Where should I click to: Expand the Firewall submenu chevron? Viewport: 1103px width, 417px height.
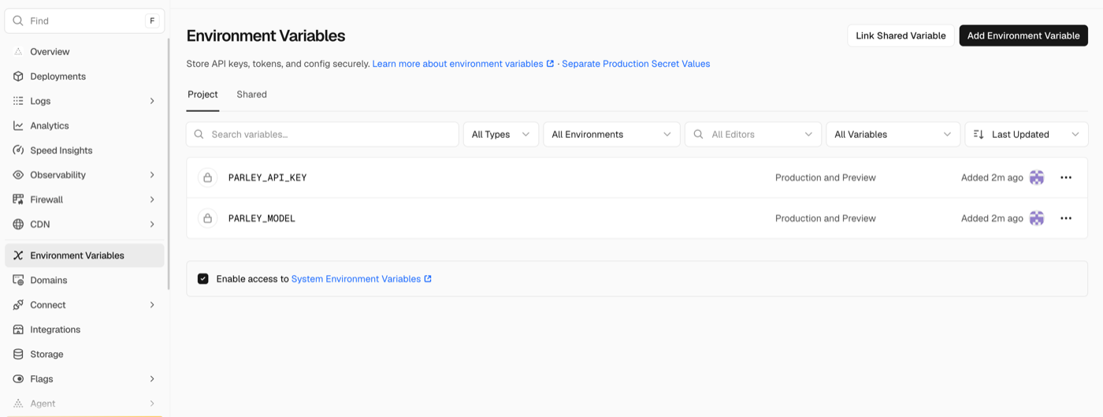tap(152, 199)
